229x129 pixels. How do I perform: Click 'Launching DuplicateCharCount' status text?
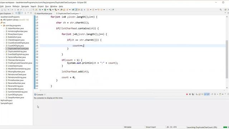pyautogui.click(x=202, y=127)
